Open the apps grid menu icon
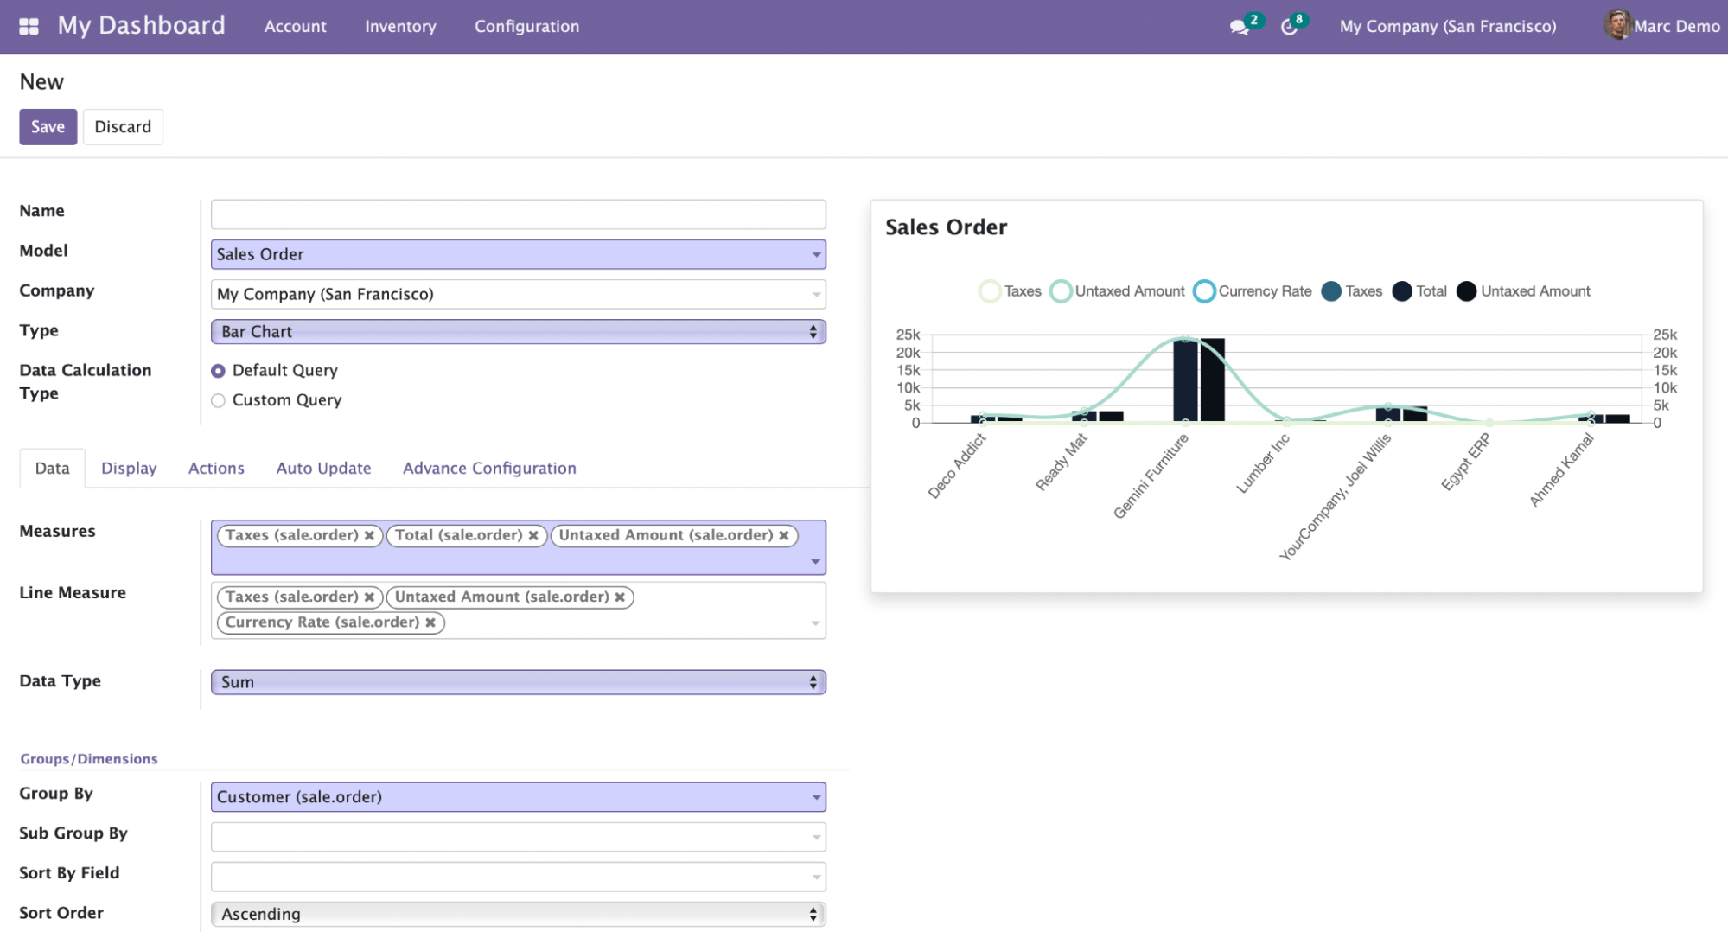Image resolution: width=1728 pixels, height=932 pixels. click(x=29, y=26)
